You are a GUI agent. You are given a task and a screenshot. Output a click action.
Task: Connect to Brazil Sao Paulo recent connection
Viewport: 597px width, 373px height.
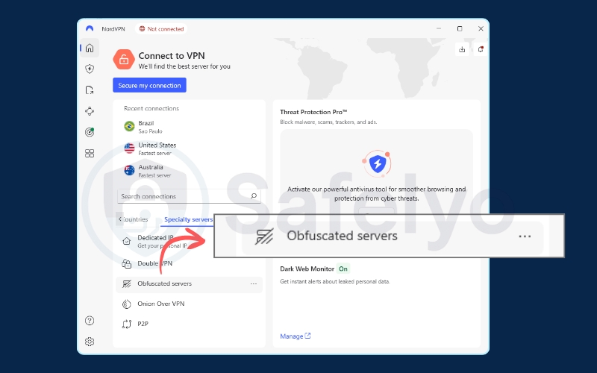149,127
